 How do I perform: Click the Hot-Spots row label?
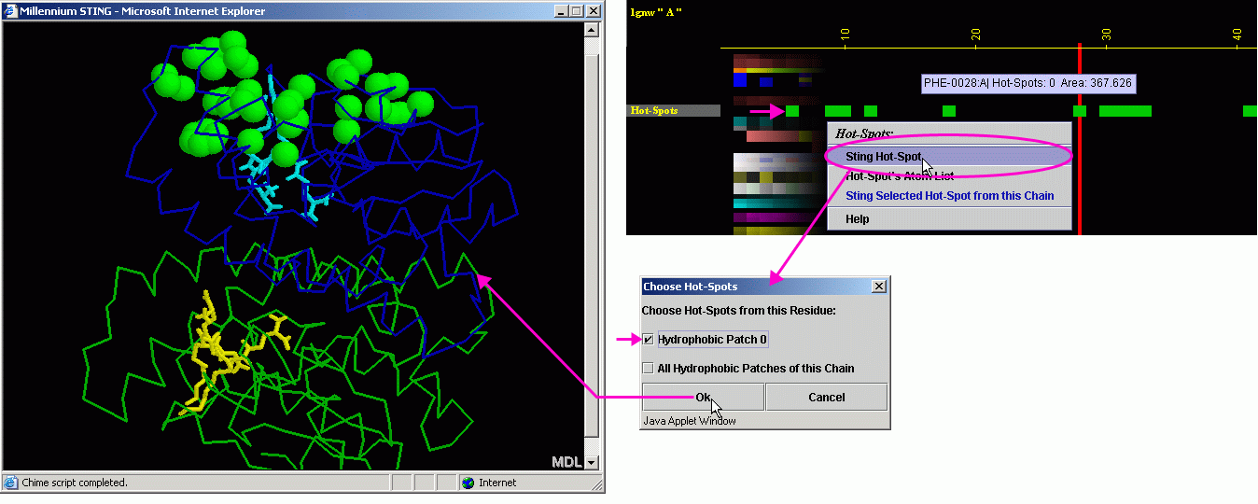[x=673, y=111]
